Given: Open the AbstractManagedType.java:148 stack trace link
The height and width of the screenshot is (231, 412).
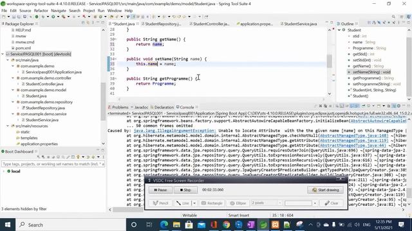Looking at the screenshot, I should 354,135.
